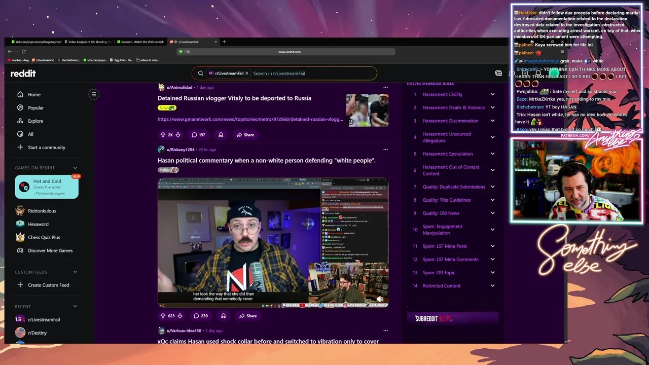Expand rule 13 Spam: Off-topic
The height and width of the screenshot is (365, 649).
pos(492,272)
